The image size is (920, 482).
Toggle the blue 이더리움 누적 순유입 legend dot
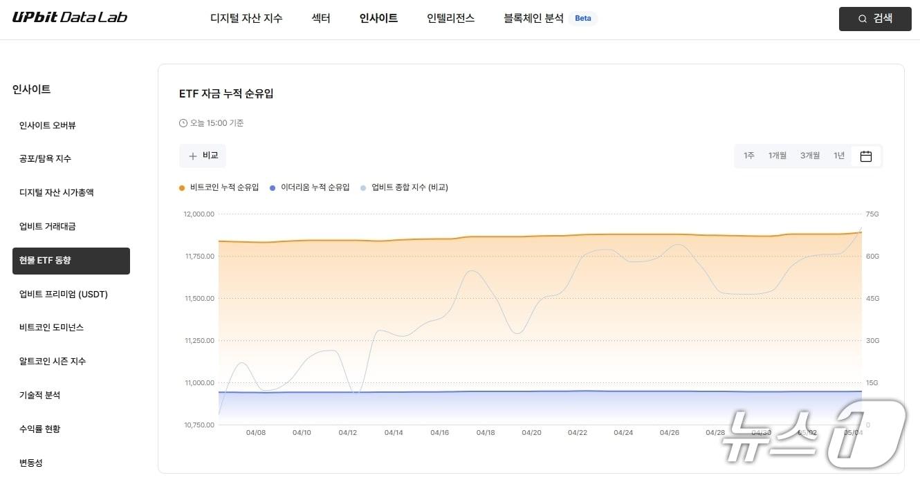click(273, 187)
